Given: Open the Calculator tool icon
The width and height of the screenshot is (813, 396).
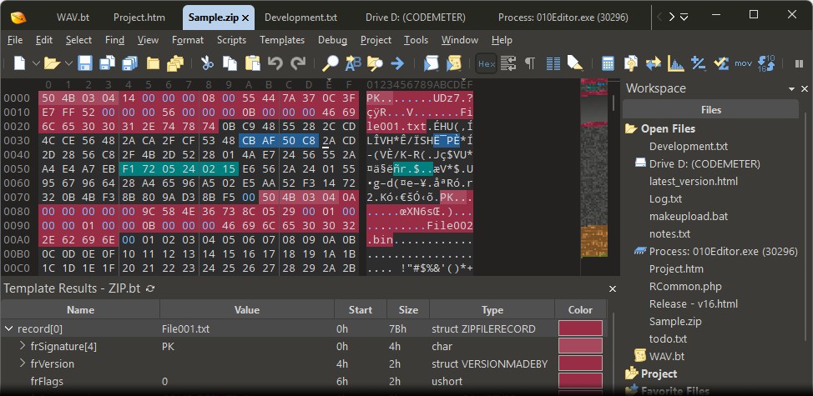Looking at the screenshot, I should (608, 63).
